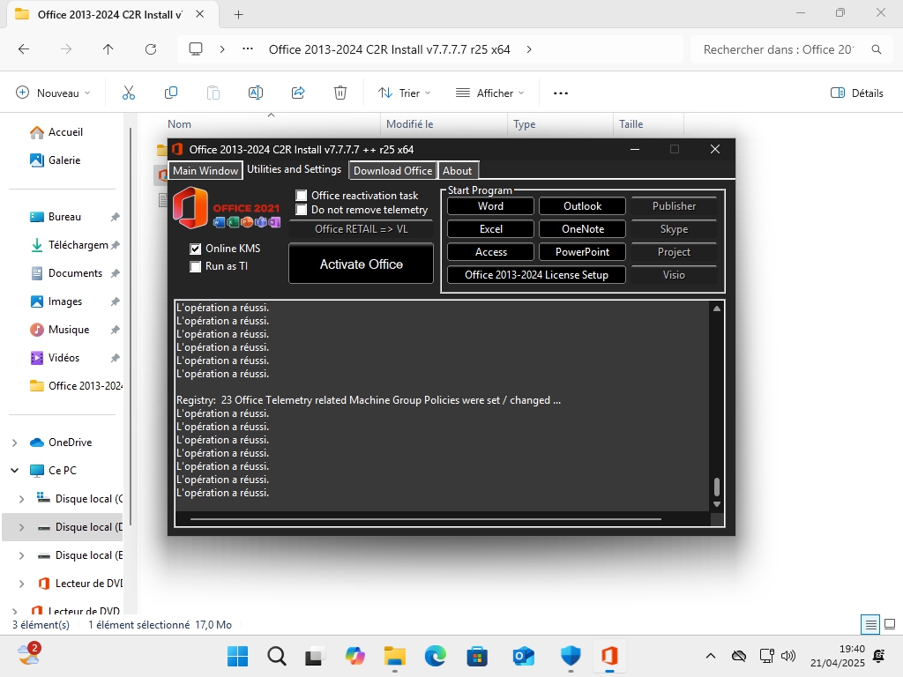Screen dimensions: 903x677
Task: Enable the Run as TI checkbox
Action: point(196,266)
